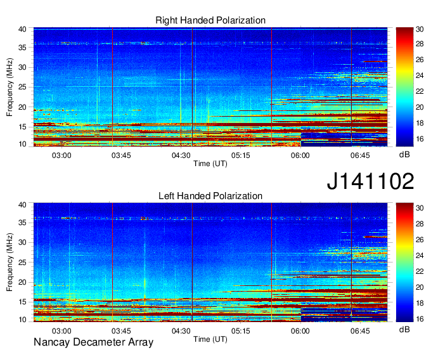Click the 05:15 tick label on upper plot
The image size is (431, 350).
click(x=240, y=155)
